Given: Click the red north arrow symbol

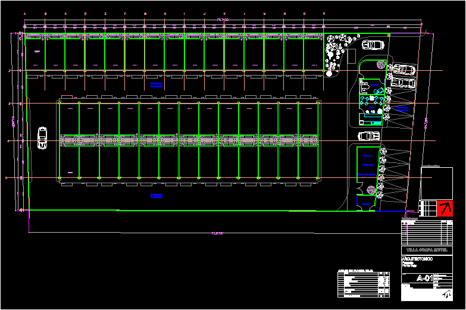Looking at the screenshot, I should coord(445,208).
